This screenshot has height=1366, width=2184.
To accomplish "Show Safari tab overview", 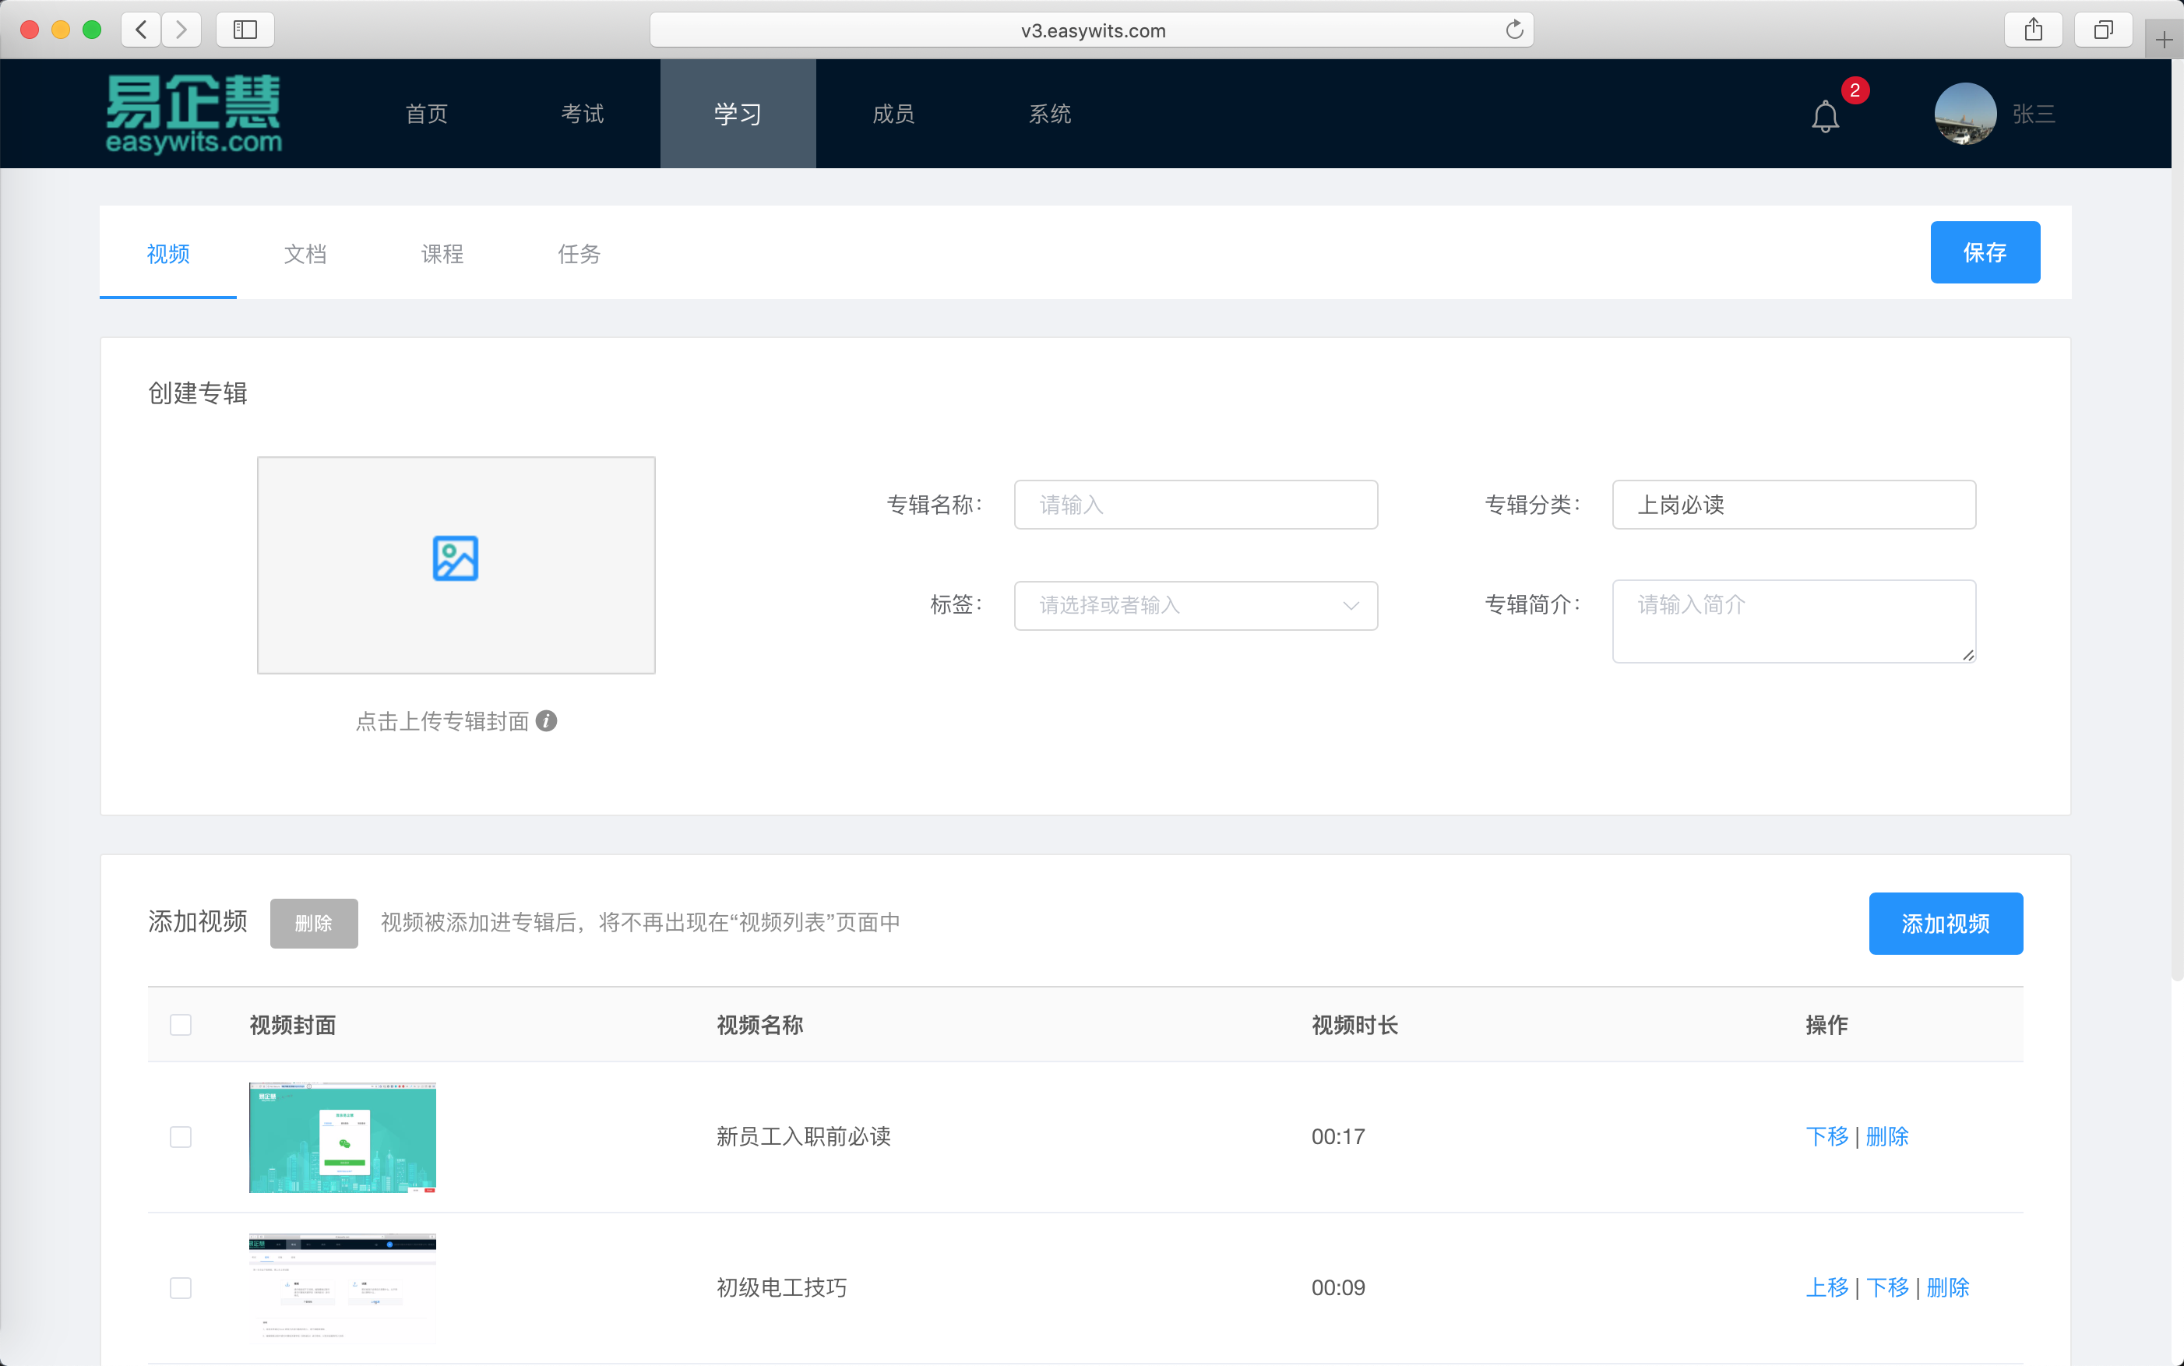I will pyautogui.click(x=2104, y=30).
